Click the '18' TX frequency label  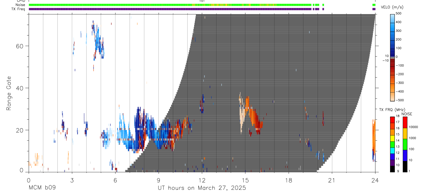(397, 116)
